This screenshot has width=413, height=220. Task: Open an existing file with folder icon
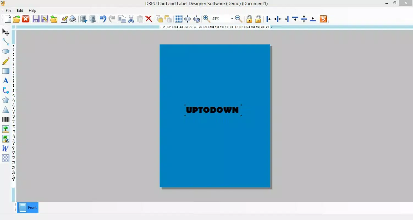[x=17, y=19]
